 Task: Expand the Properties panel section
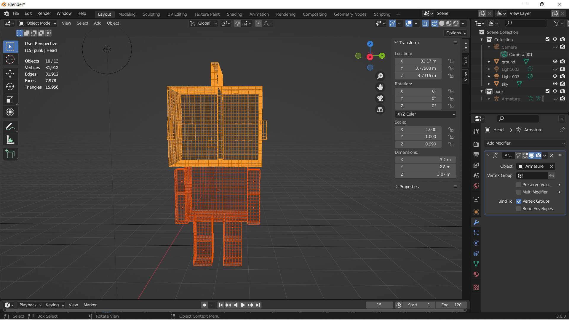click(396, 187)
